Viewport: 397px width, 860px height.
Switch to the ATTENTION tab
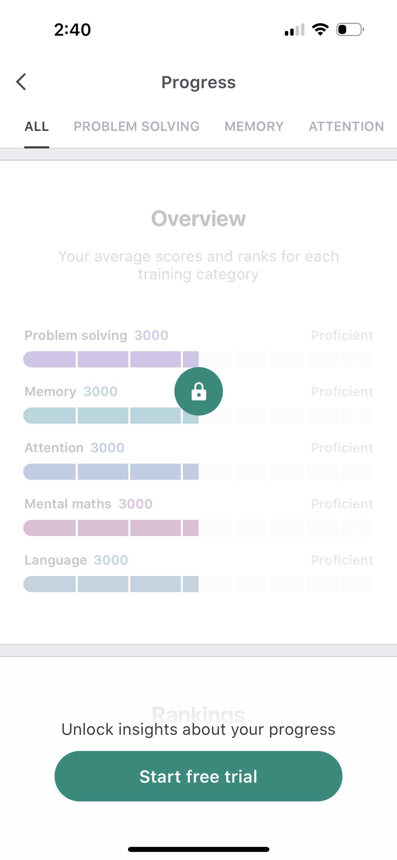coord(346,127)
